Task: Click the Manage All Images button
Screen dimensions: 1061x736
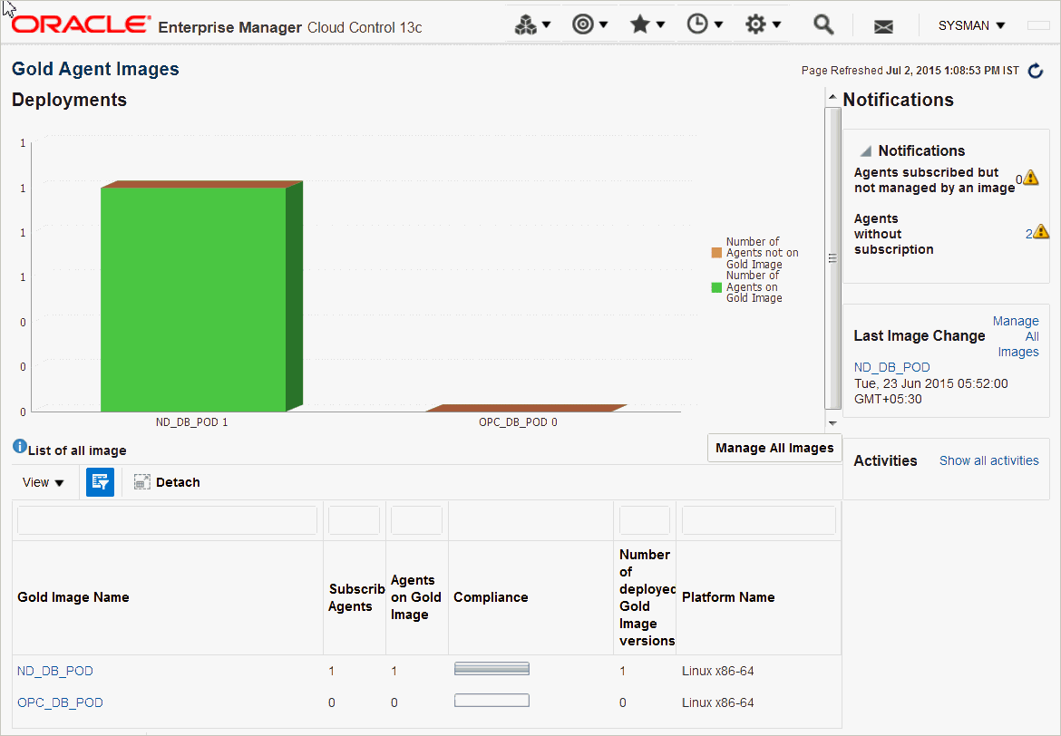Action: coord(774,448)
